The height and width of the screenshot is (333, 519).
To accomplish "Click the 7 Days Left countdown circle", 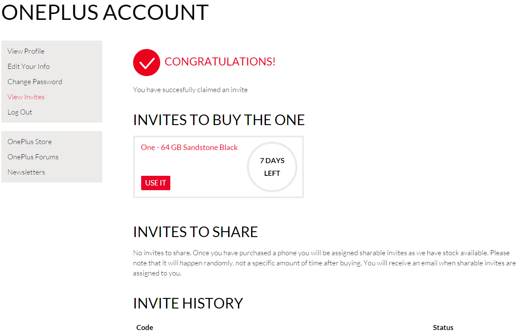I will (x=272, y=167).
